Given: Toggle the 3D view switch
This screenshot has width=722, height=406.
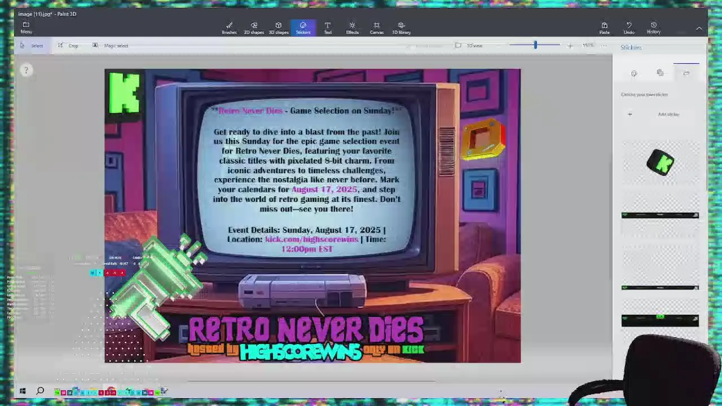Looking at the screenshot, I should pyautogui.click(x=469, y=46).
